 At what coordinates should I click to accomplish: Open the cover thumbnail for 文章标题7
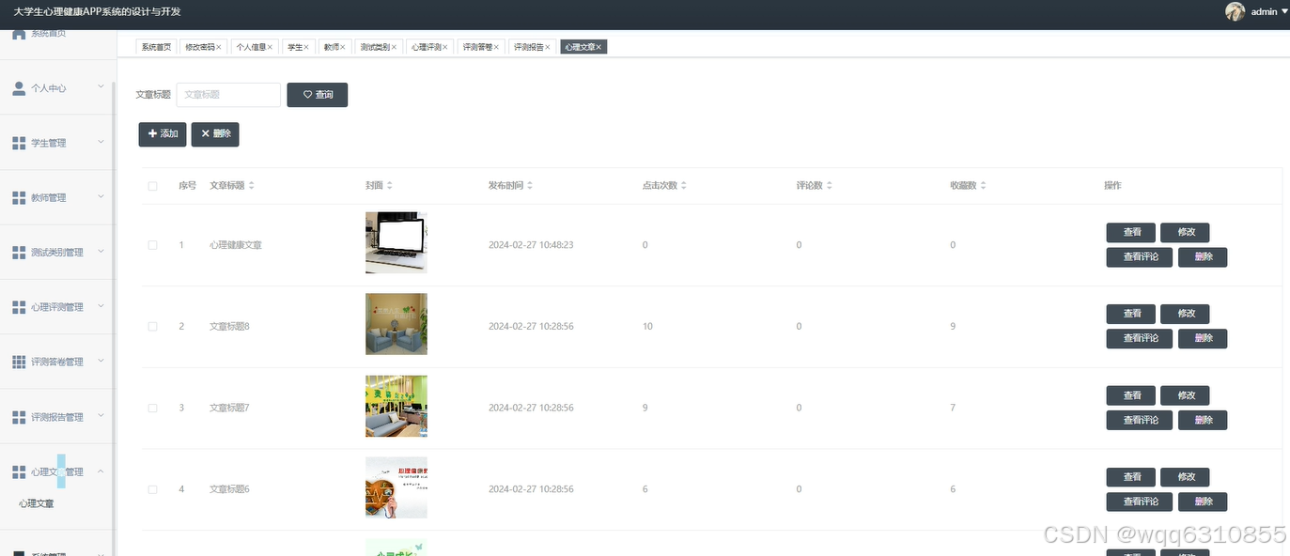tap(396, 406)
